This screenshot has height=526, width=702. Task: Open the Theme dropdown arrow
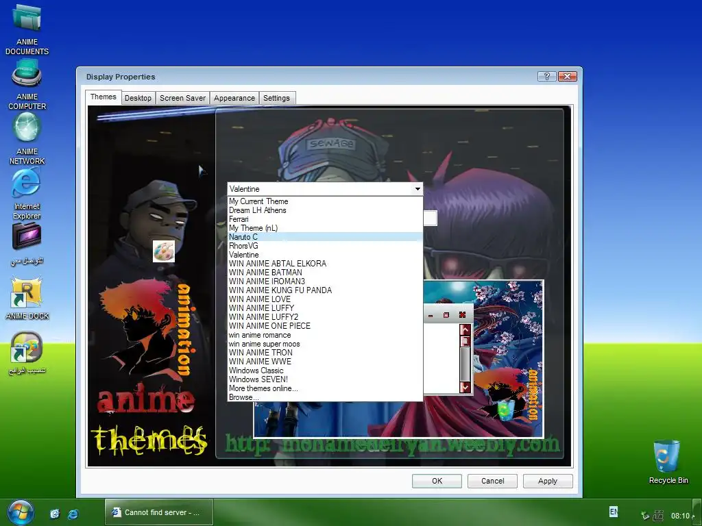click(x=417, y=189)
